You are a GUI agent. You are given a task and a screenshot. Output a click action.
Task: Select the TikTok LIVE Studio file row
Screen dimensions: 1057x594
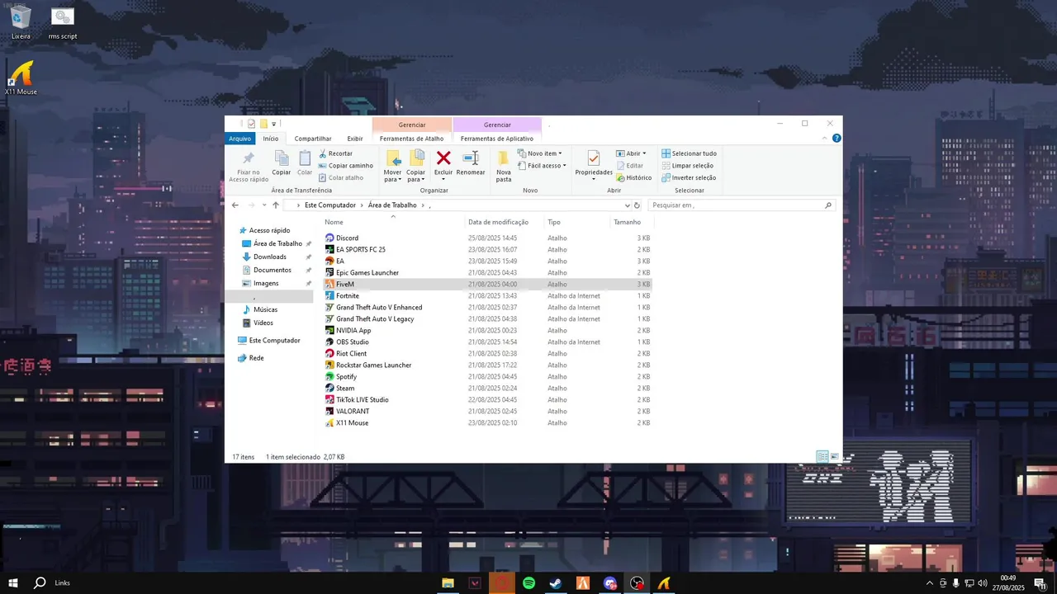(x=487, y=400)
